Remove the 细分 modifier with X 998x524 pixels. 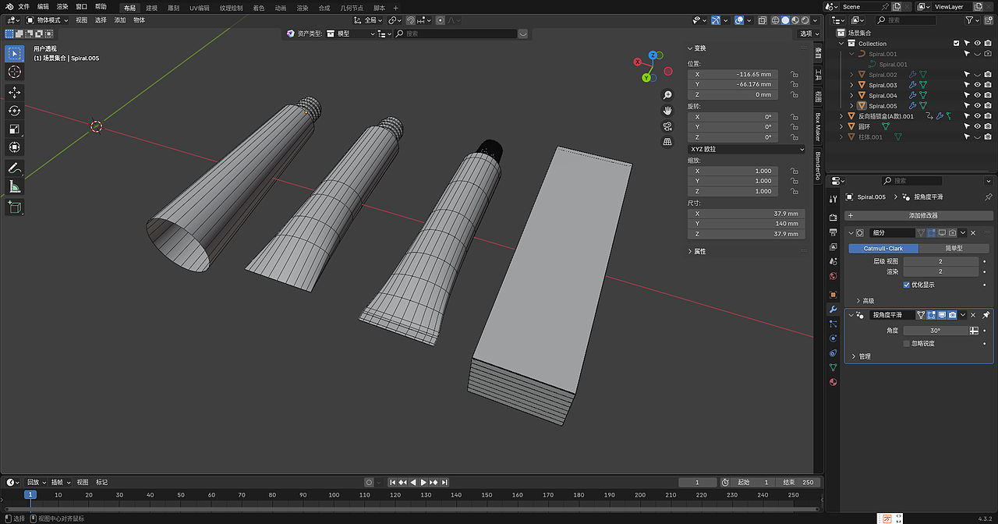972,232
